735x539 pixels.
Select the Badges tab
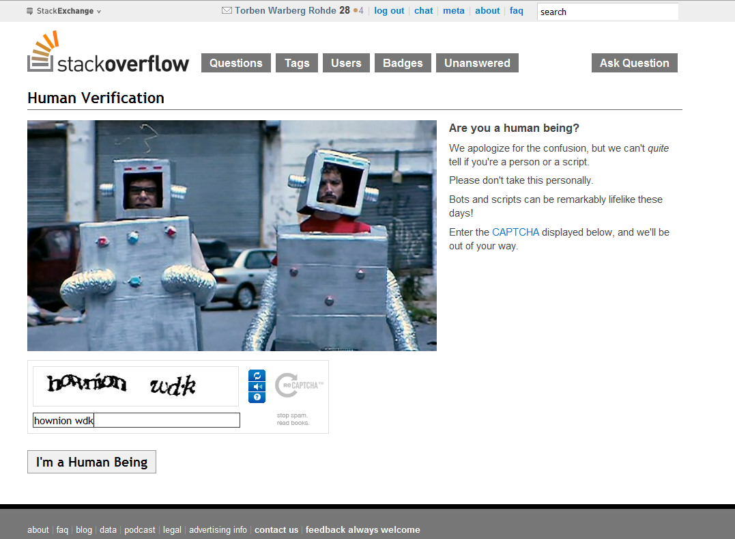click(403, 63)
